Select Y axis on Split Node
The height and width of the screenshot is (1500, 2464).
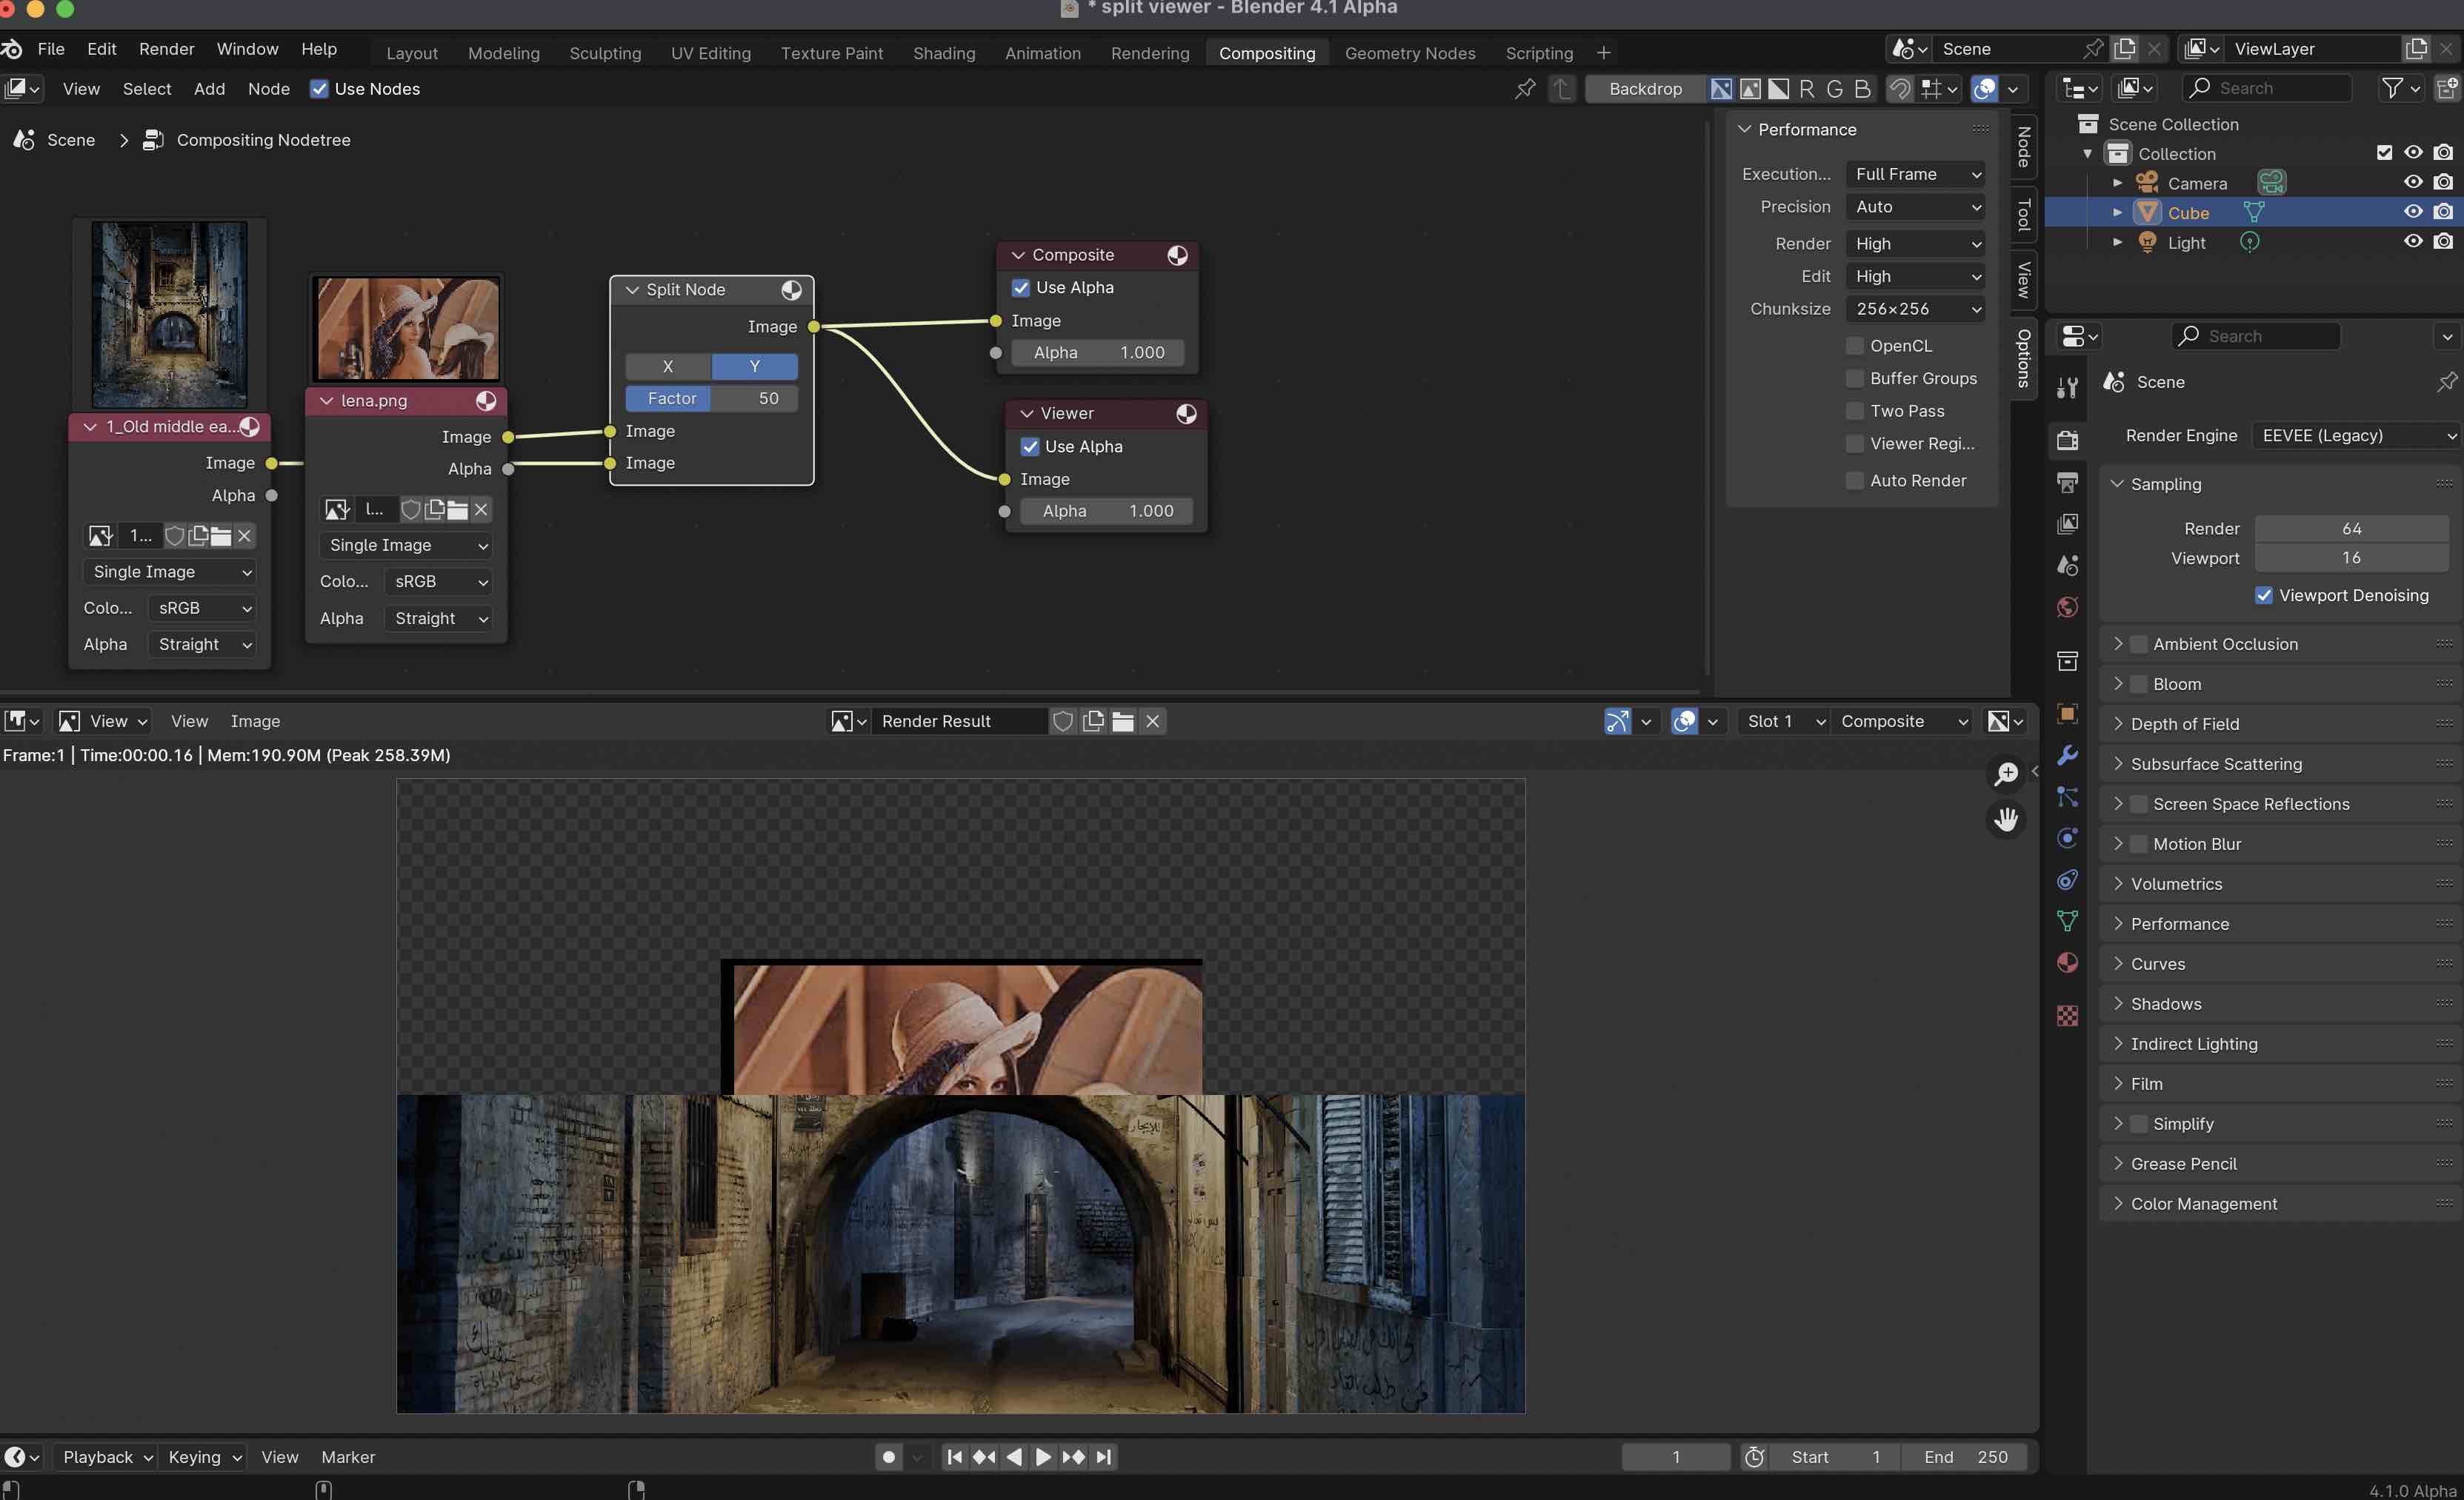[755, 366]
